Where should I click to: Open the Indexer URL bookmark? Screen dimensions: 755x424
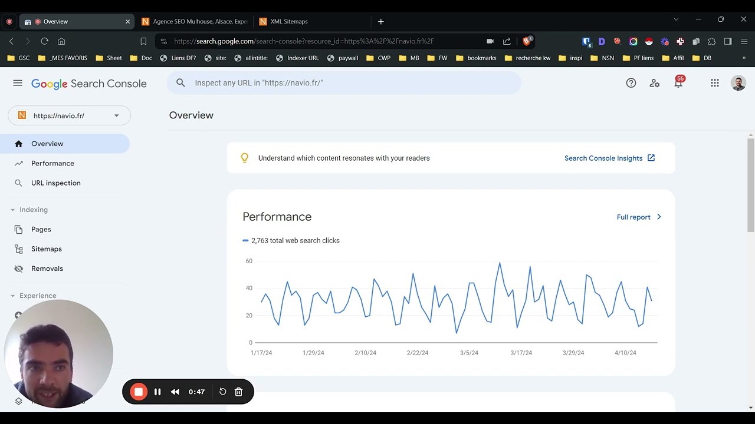[297, 58]
